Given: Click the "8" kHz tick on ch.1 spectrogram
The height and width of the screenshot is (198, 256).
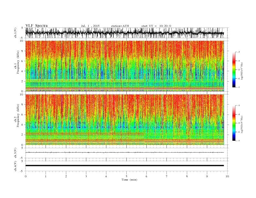Looking at the screenshot, I should pyautogui.click(x=23, y=51).
